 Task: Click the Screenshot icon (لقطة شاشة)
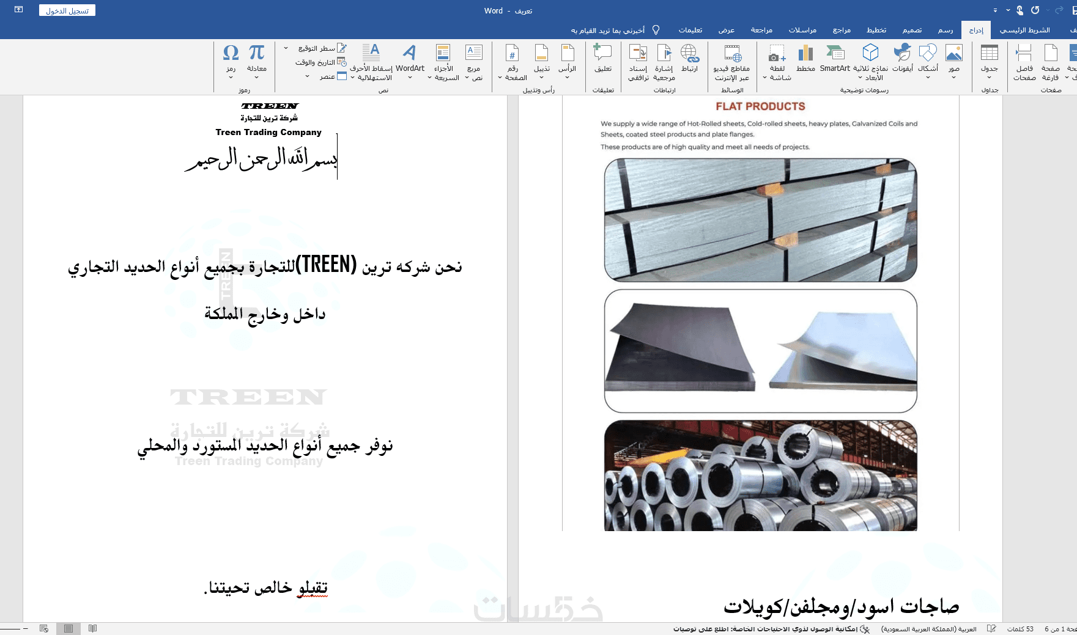click(777, 53)
